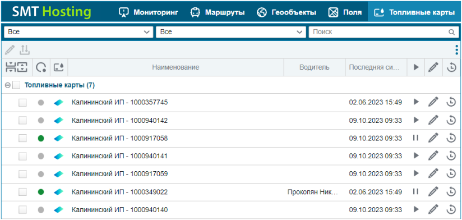Screen dimensions: 462x220
Task: Start play for card 1000940141
Action: coord(416,155)
